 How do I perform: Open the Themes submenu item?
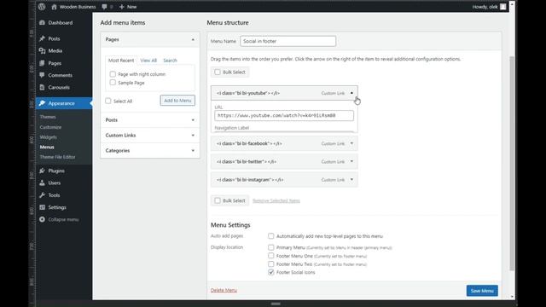tap(48, 117)
